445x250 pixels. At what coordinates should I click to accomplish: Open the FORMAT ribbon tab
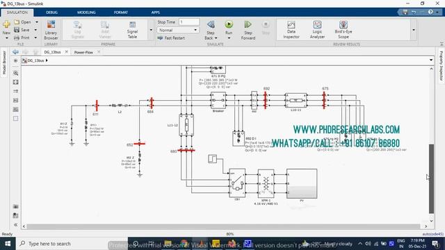[121, 12]
